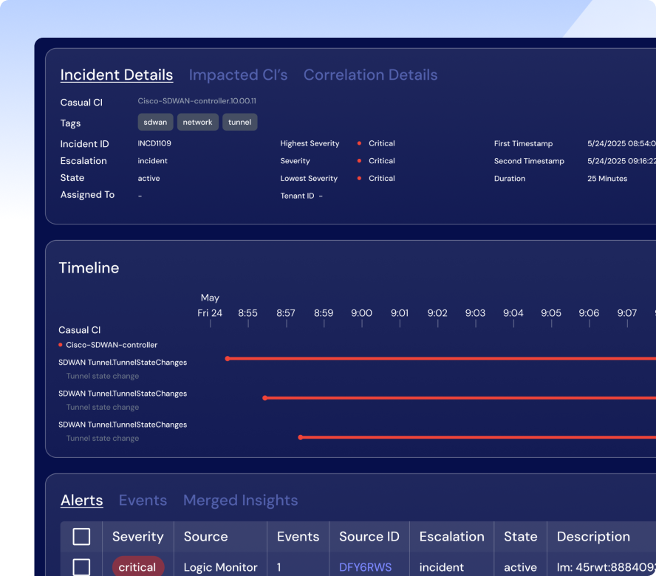
Task: Click the First Timestamp date value
Action: 621,143
